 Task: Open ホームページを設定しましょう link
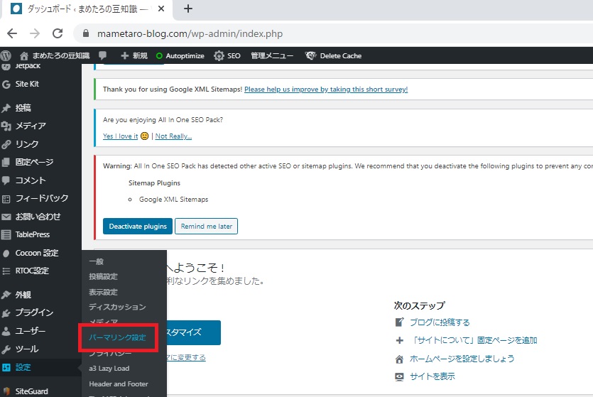[x=462, y=359]
